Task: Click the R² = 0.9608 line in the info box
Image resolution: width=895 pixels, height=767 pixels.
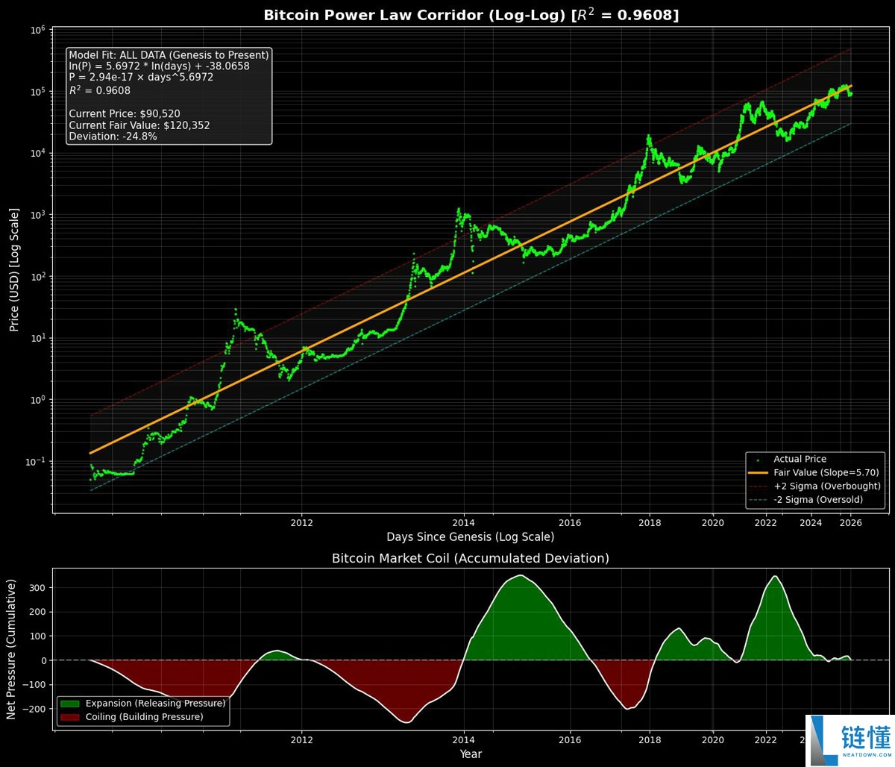Action: coord(99,90)
